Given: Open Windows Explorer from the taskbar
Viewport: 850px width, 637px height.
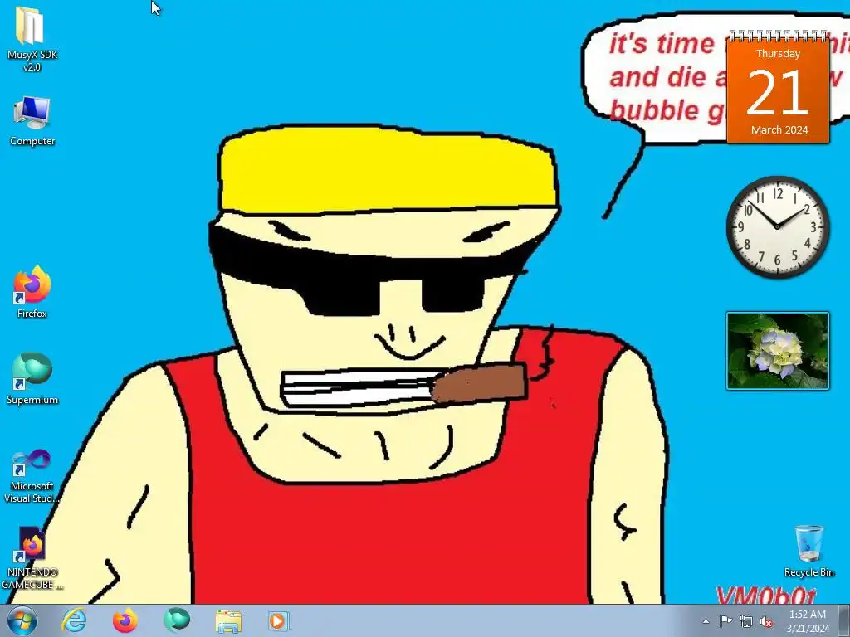Looking at the screenshot, I should (x=228, y=620).
